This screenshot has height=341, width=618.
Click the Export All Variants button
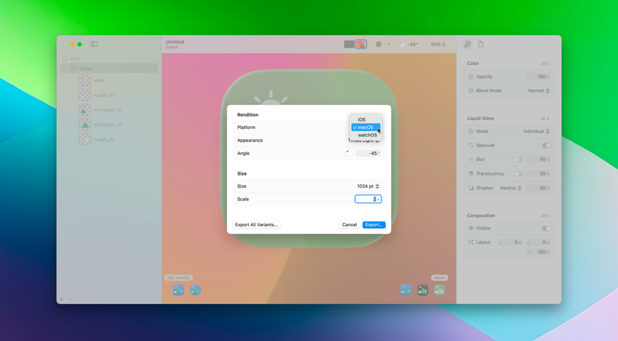tap(256, 225)
